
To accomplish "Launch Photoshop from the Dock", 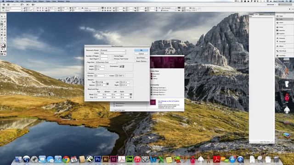I will (x=97, y=159).
